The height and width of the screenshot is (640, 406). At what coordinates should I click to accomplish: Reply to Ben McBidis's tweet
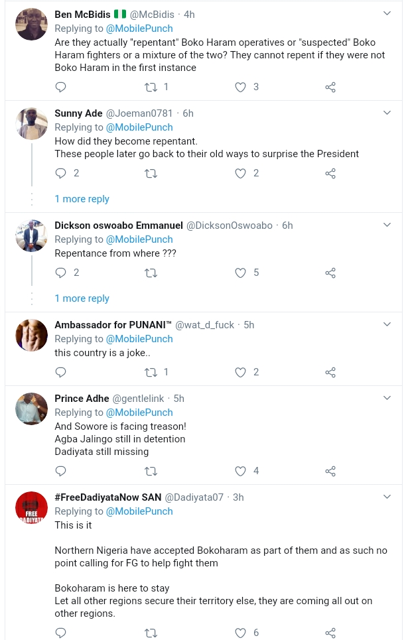[60, 87]
